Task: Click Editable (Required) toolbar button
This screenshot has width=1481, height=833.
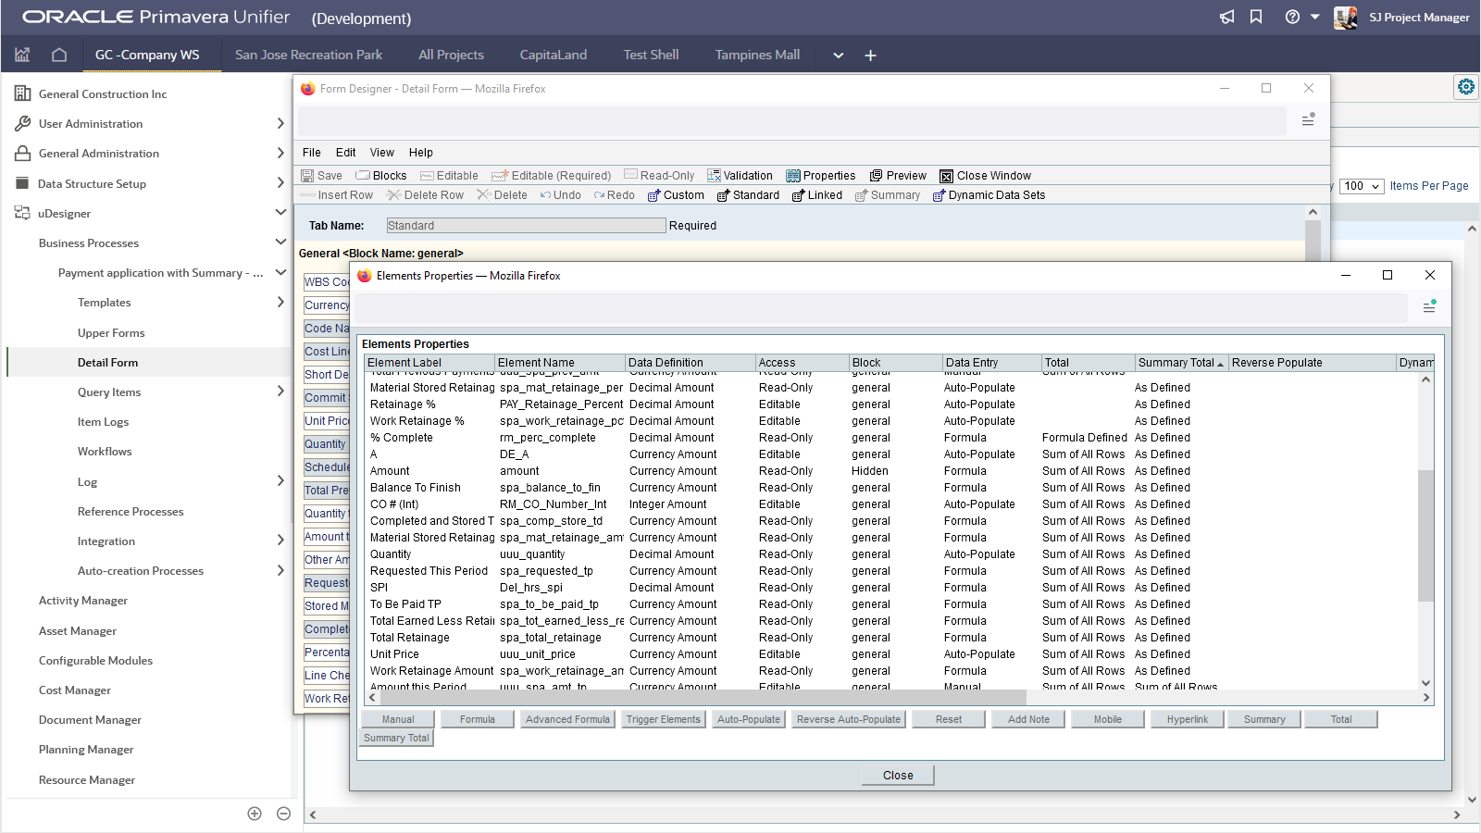Action: (x=552, y=176)
